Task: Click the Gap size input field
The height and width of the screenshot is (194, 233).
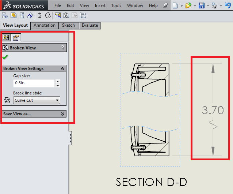Action: point(34,83)
